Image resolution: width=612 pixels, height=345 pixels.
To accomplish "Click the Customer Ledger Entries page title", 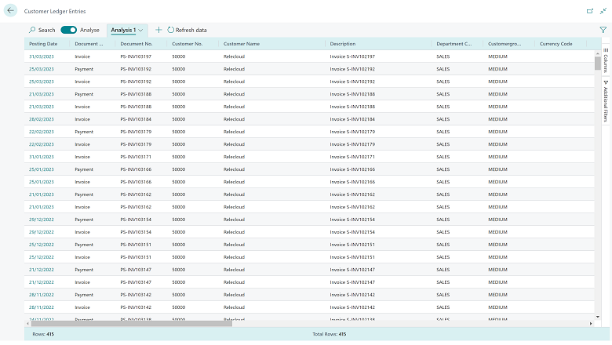I will coord(55,11).
